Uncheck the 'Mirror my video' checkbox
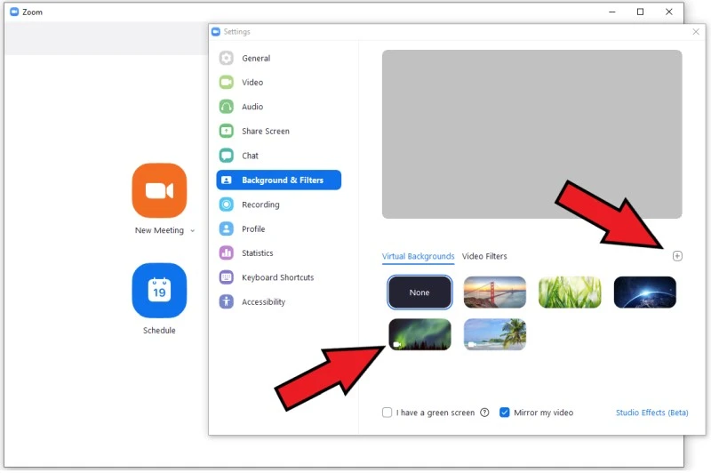Screen dimensions: 711x473 pos(505,413)
